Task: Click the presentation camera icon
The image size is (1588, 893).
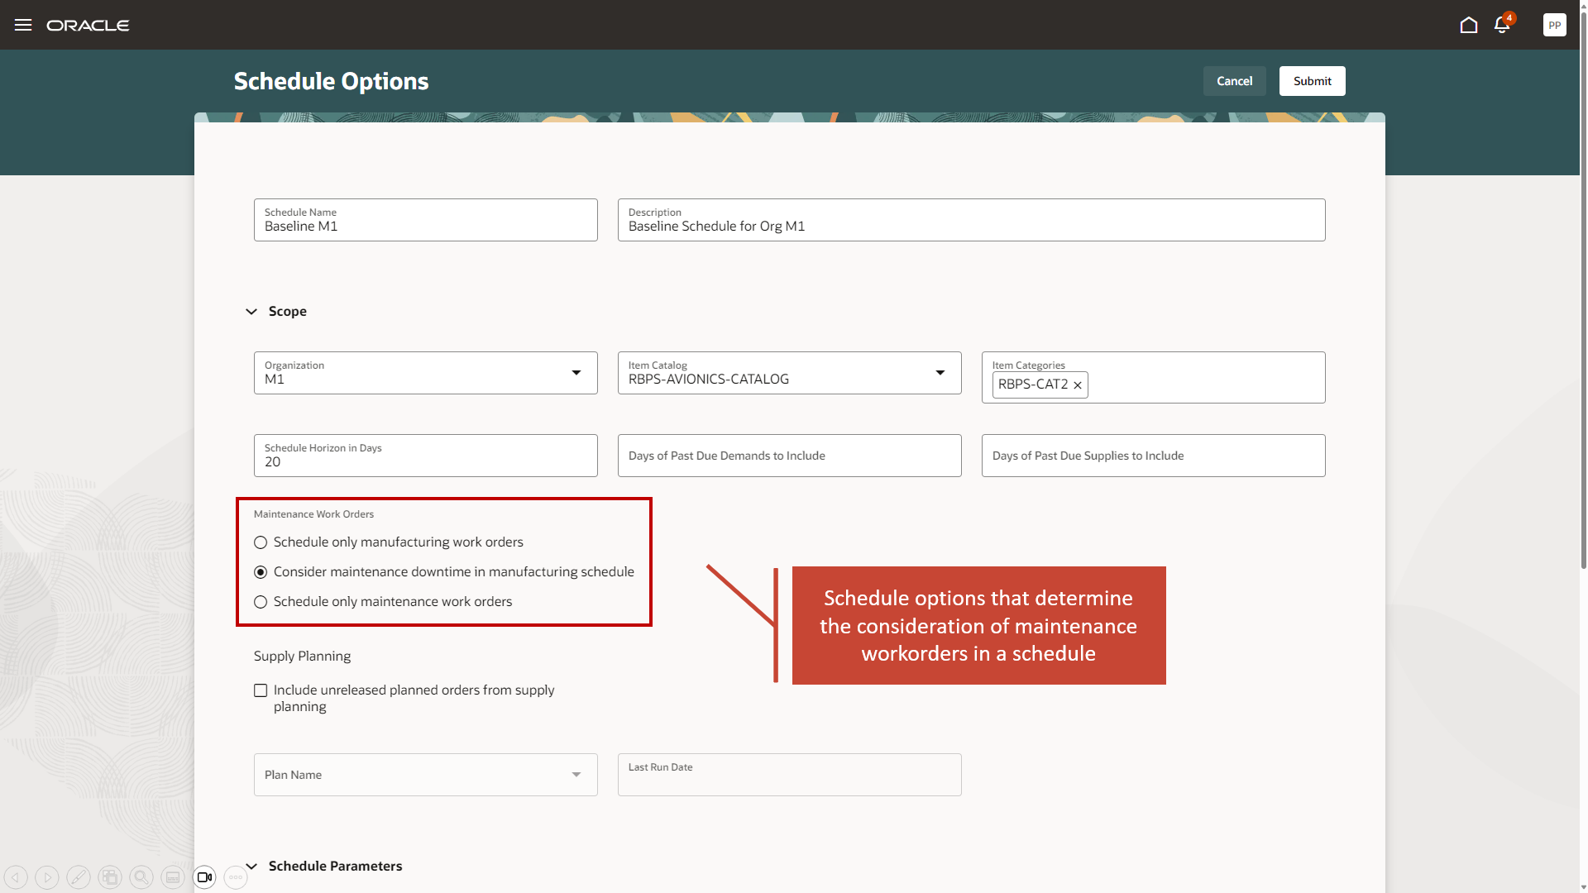Action: tap(204, 877)
